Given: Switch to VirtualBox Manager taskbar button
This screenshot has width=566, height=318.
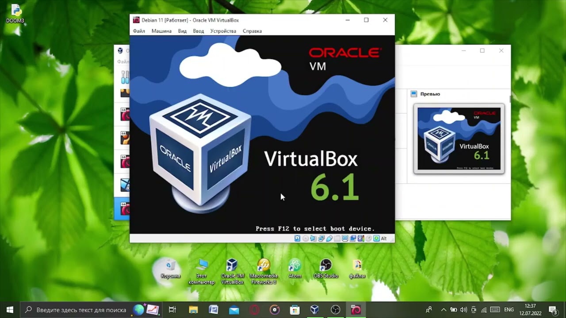Looking at the screenshot, I should click(315, 310).
